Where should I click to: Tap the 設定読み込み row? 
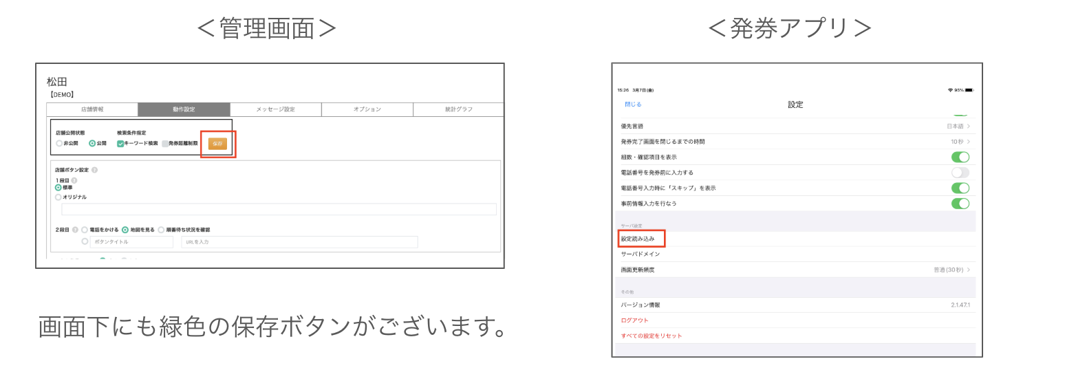coord(795,239)
